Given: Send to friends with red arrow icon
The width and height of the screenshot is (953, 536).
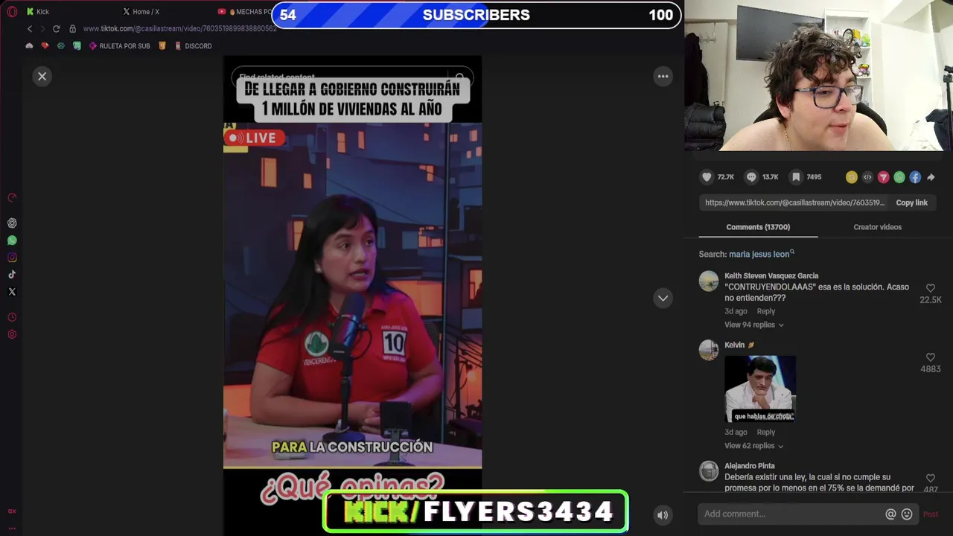Looking at the screenshot, I should click(883, 177).
